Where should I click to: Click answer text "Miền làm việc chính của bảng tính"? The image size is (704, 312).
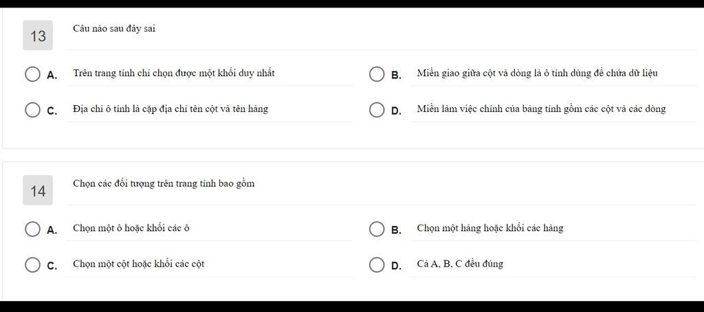tap(541, 109)
